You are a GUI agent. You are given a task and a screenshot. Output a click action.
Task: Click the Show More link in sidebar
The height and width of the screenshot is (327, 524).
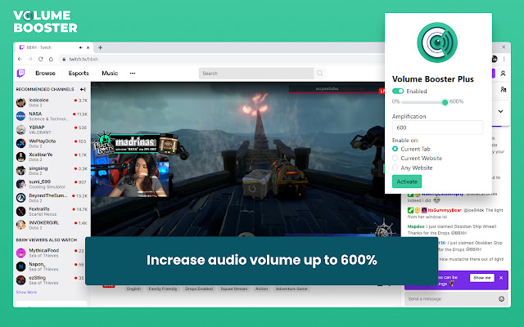point(26,293)
